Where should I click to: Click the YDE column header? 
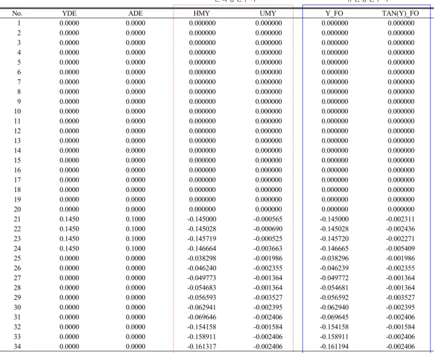(69, 13)
